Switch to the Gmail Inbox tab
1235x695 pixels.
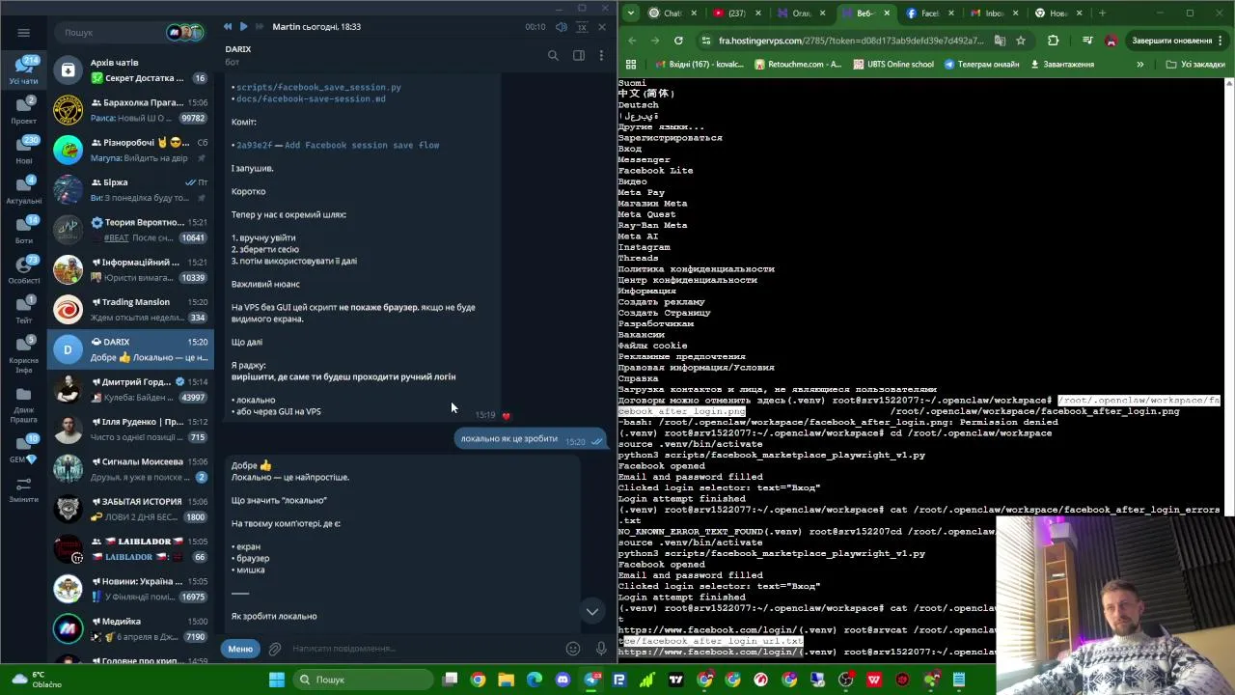[x=993, y=14]
